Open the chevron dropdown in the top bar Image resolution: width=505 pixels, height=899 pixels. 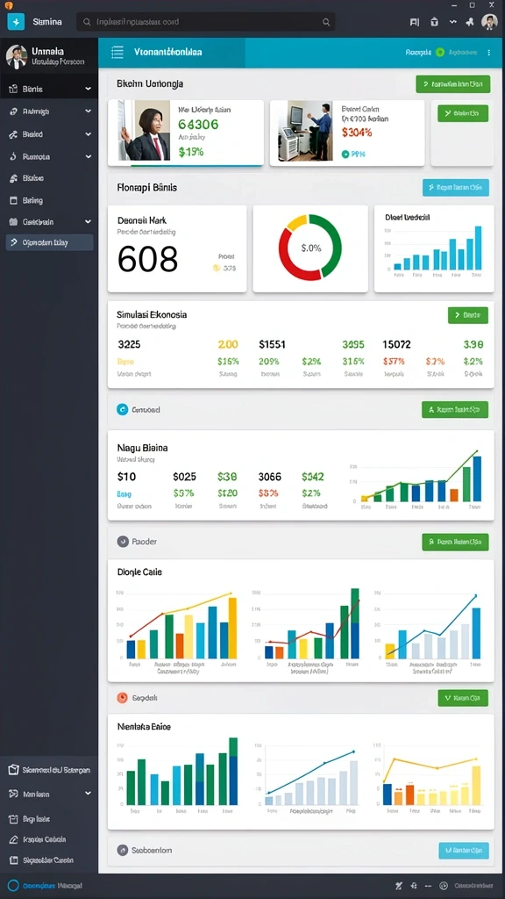tap(453, 22)
